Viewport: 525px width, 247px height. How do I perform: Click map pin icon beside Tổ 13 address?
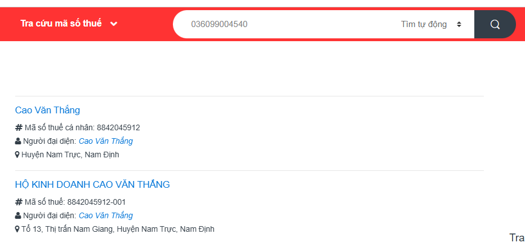coord(17,229)
